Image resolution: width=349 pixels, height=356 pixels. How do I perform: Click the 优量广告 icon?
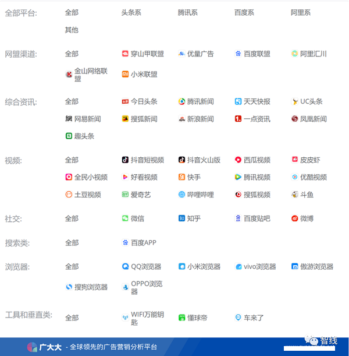click(181, 54)
